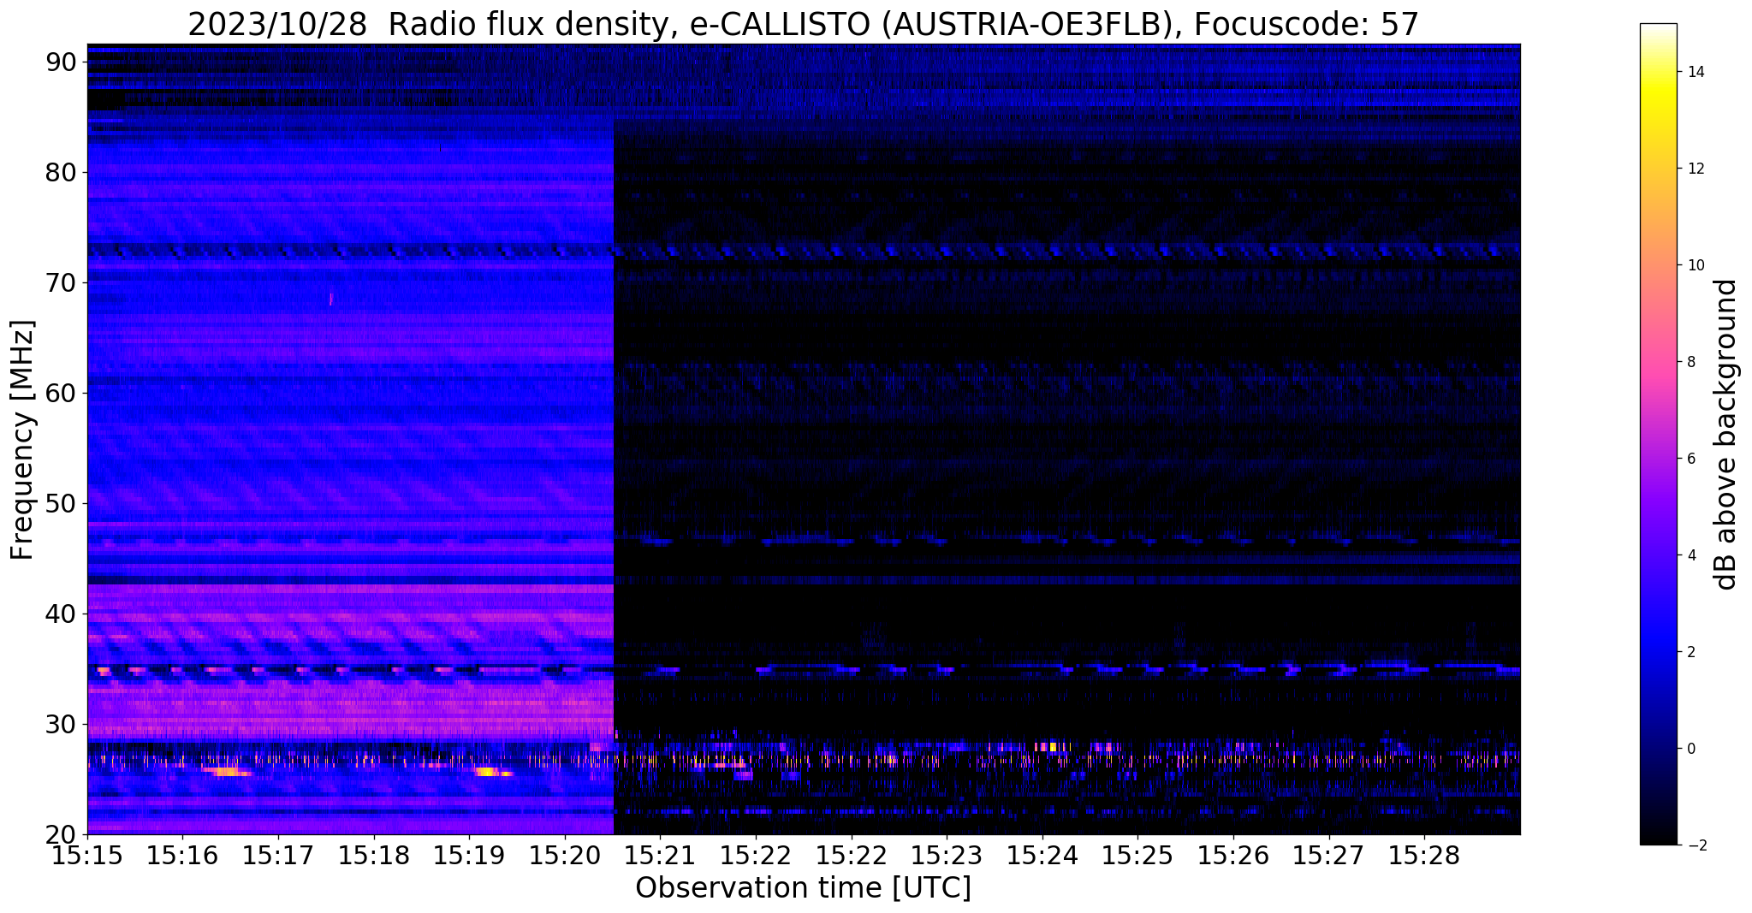Click the time tick label 15:18
The image size is (1752, 913).
tap(373, 856)
